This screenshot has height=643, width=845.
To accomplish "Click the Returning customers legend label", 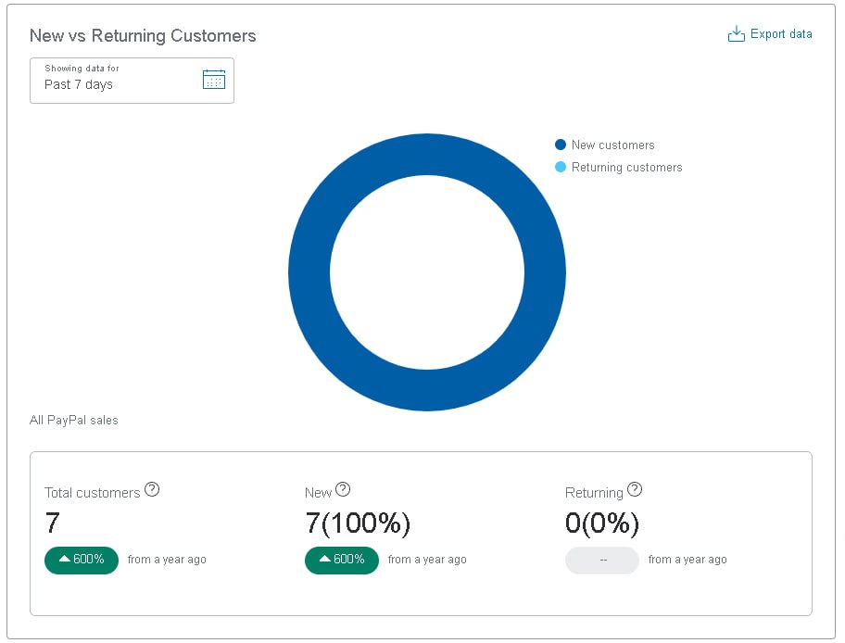I will click(x=626, y=168).
